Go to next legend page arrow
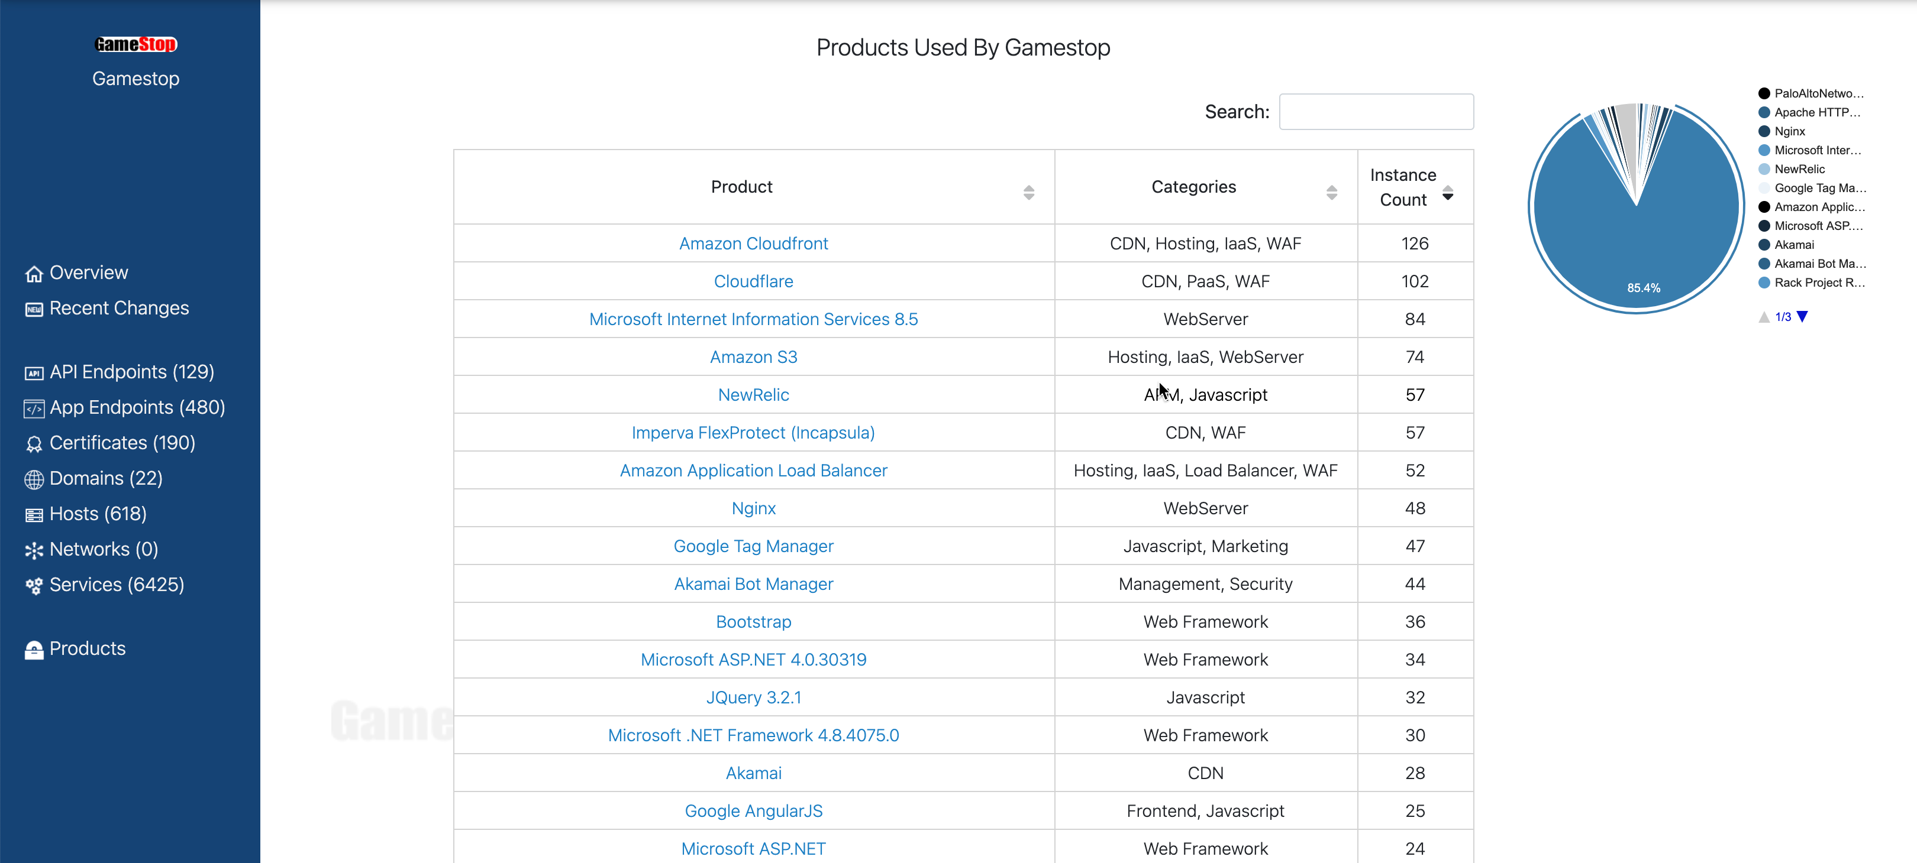 click(x=1802, y=317)
